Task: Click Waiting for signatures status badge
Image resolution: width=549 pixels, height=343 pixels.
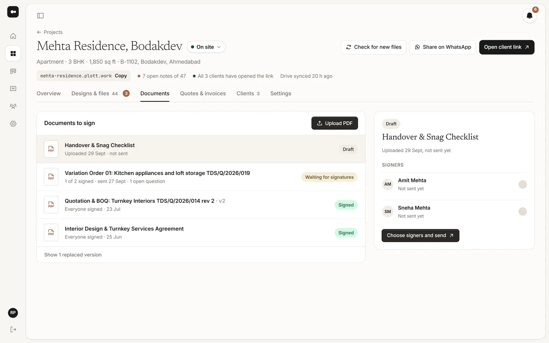Action: click(329, 177)
